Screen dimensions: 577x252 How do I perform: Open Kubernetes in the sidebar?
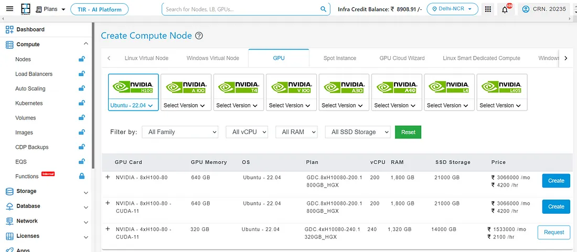coord(29,103)
